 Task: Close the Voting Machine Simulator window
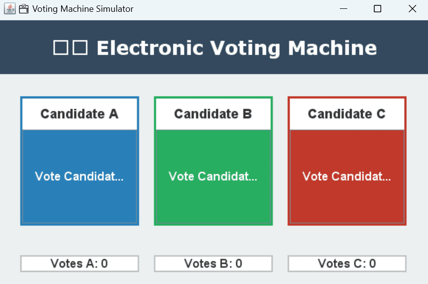coord(412,9)
